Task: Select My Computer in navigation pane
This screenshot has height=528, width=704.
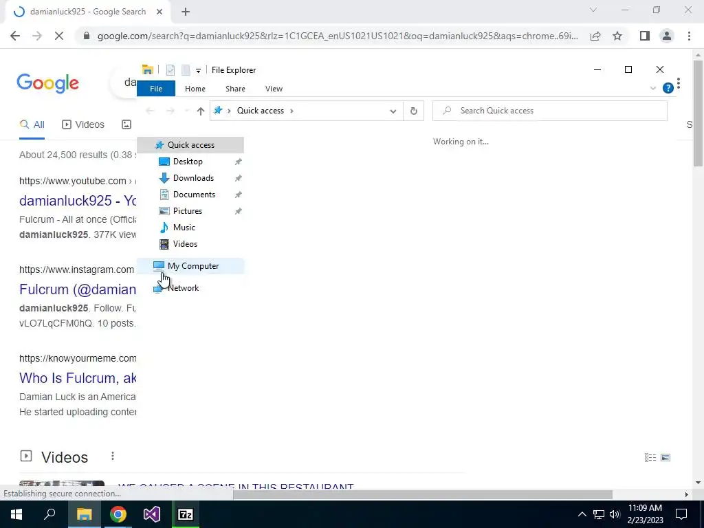Action: (190, 266)
